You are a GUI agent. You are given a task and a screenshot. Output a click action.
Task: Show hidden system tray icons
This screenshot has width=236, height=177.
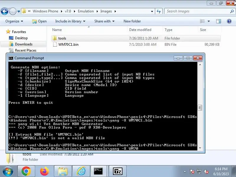point(185,171)
